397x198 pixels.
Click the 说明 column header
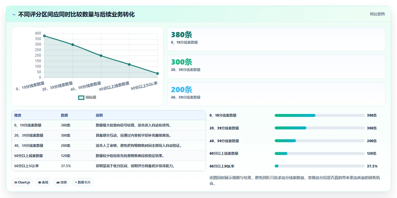(x=99, y=115)
